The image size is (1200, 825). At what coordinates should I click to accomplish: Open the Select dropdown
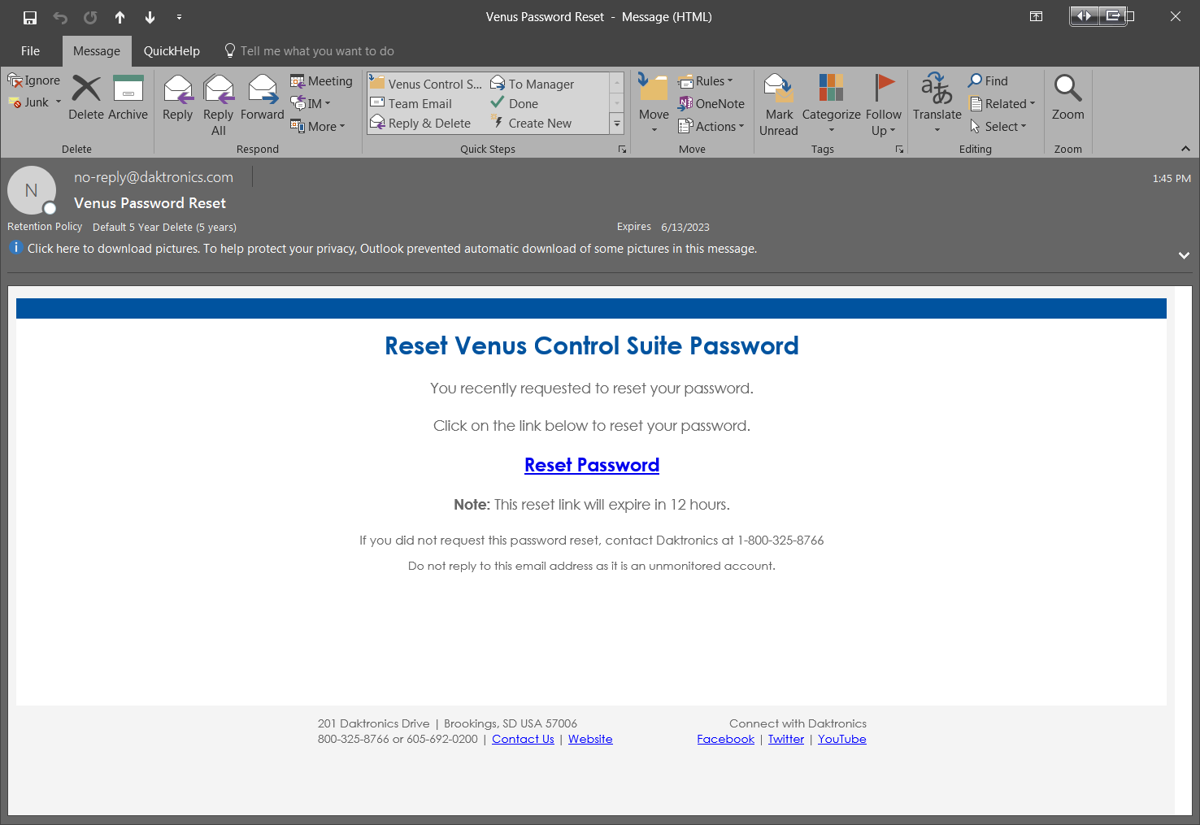pyautogui.click(x=998, y=127)
